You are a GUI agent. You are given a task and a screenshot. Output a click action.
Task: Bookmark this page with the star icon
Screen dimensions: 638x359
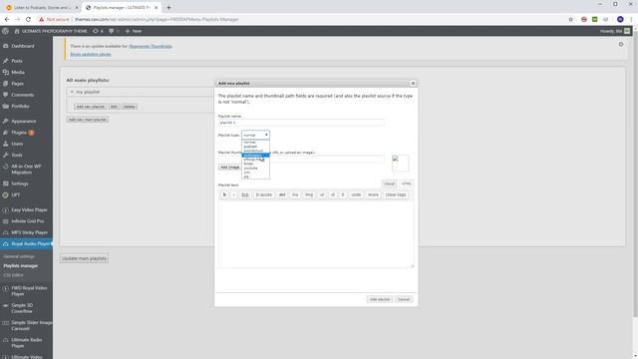570,19
